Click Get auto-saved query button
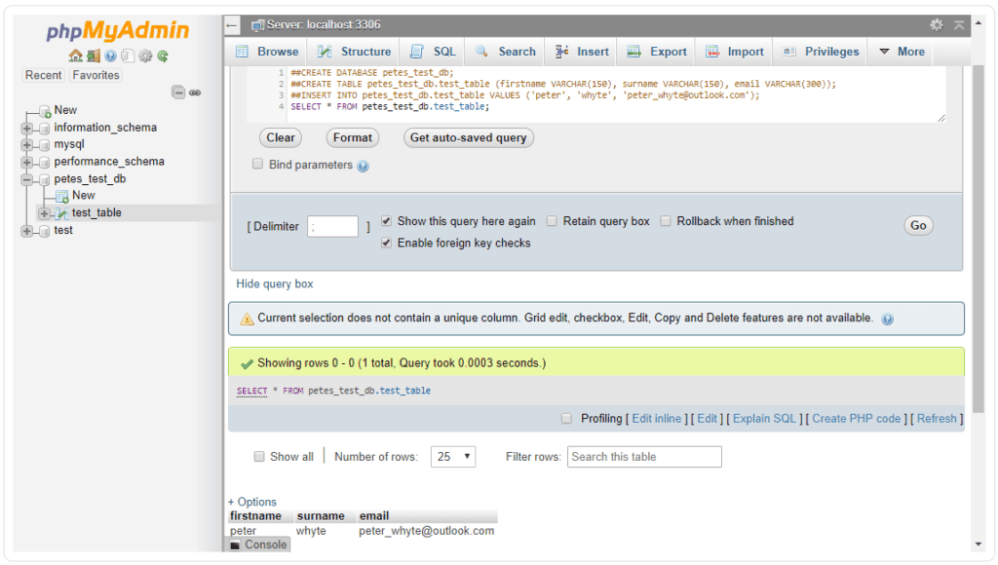This screenshot has height=565, width=998. point(469,138)
